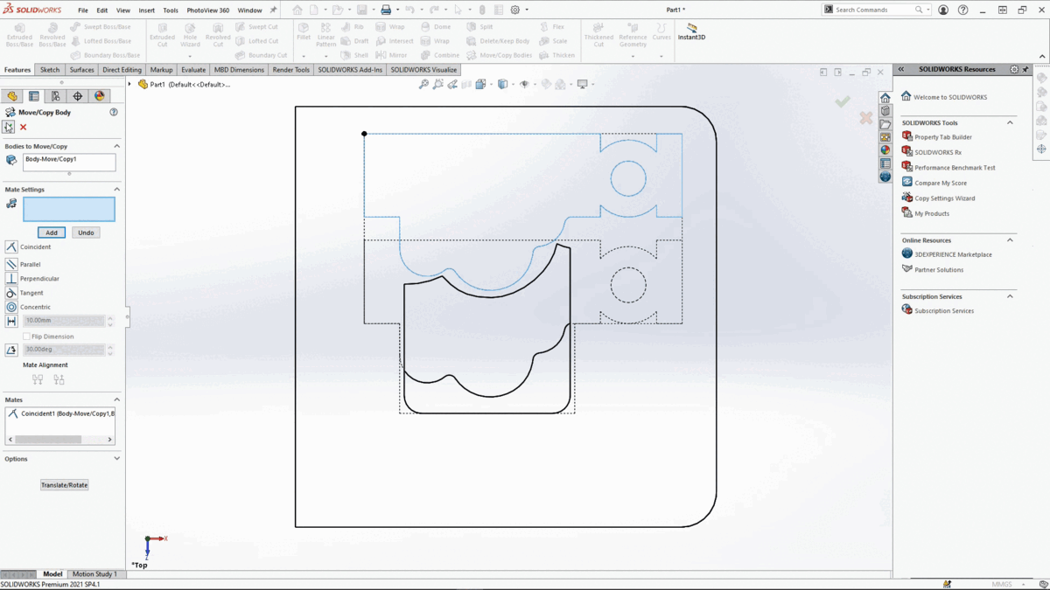The image size is (1050, 590).
Task: Open the Insert menu
Action: (146, 10)
